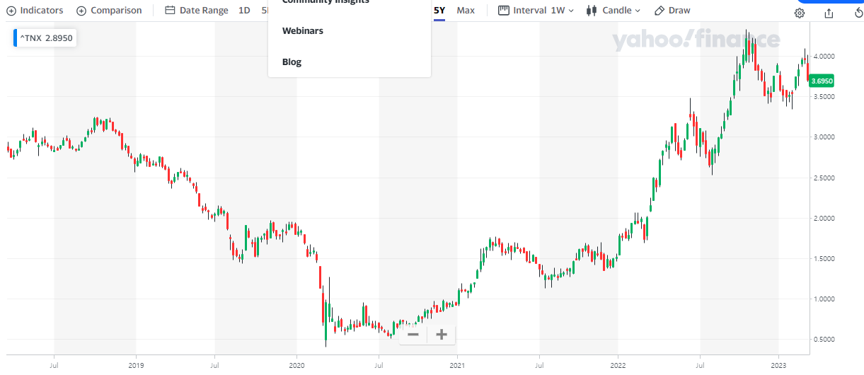This screenshot has height=375, width=864.
Task: Click the calendar icon beside Date Range
Action: tap(170, 11)
